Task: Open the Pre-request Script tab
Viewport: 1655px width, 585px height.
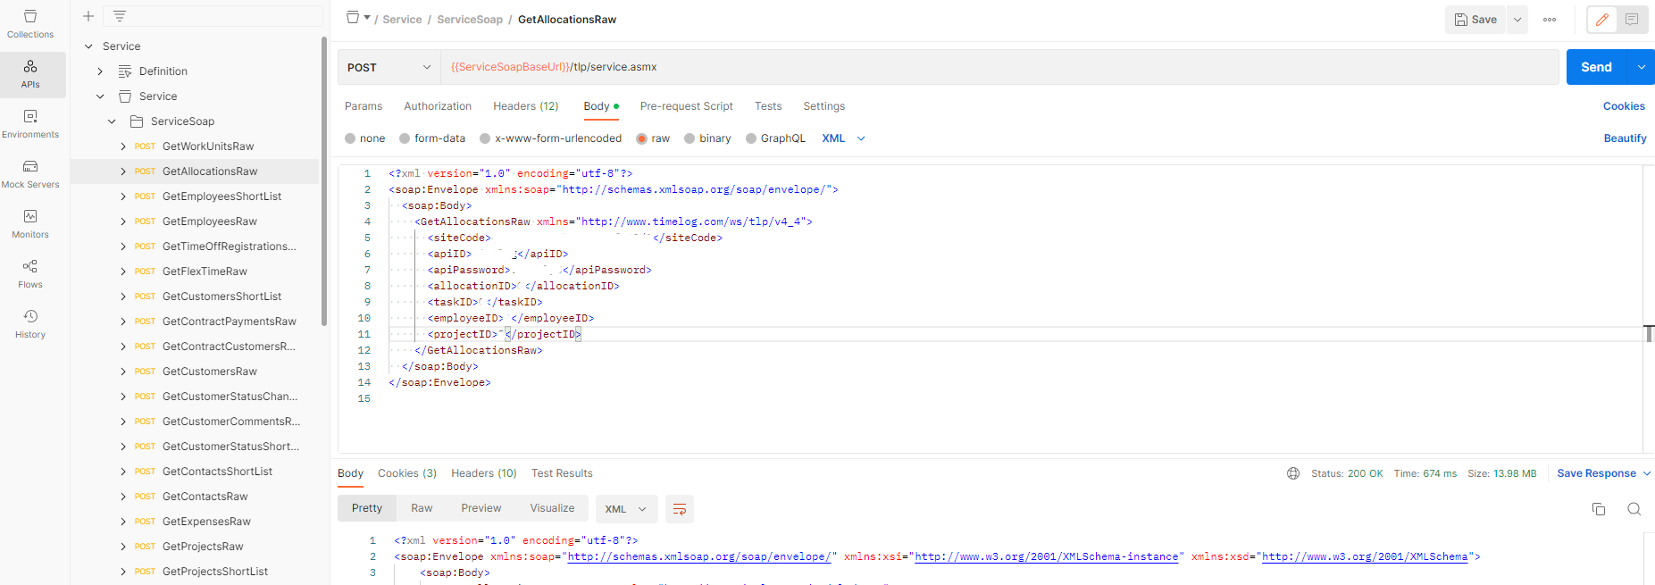Action: (x=686, y=106)
